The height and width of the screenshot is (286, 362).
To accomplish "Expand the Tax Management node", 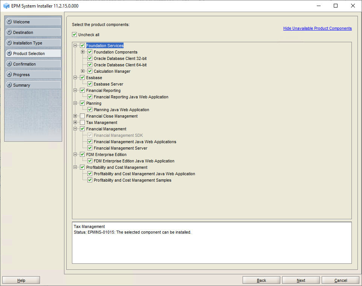I will coord(75,122).
